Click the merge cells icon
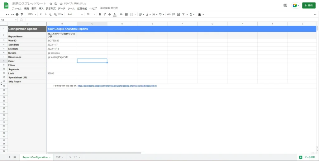 (131, 14)
